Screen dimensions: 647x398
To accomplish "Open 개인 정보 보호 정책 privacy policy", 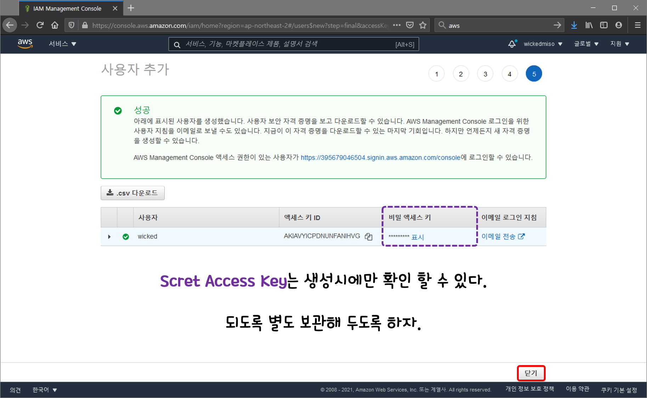I will click(x=529, y=389).
